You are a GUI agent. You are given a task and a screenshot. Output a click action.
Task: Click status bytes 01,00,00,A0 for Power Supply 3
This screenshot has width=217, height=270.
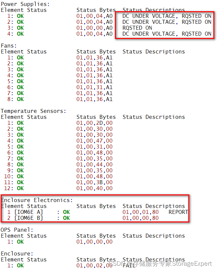click(x=95, y=28)
